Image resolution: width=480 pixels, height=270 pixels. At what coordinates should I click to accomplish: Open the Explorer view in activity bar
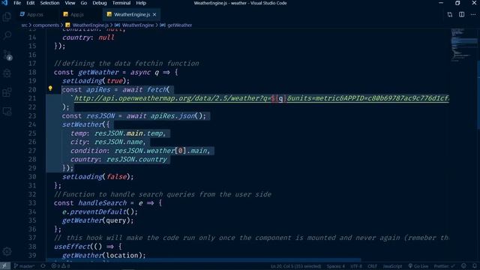pos(7,16)
